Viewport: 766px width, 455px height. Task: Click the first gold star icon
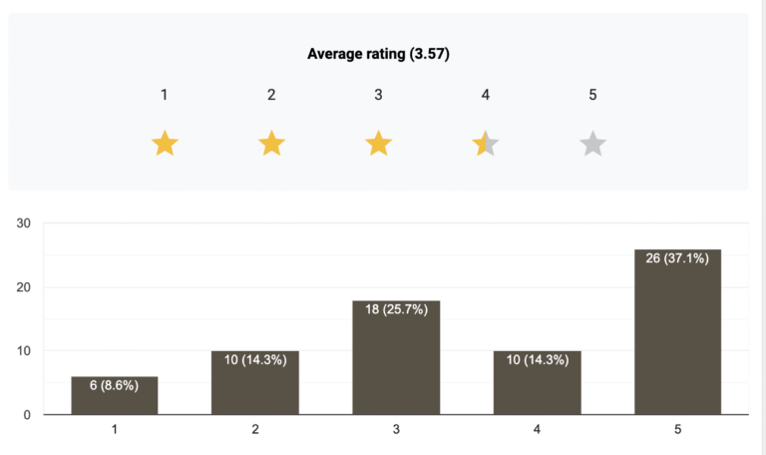(165, 145)
